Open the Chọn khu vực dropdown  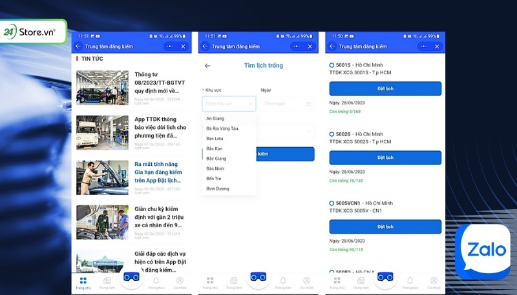(229, 104)
